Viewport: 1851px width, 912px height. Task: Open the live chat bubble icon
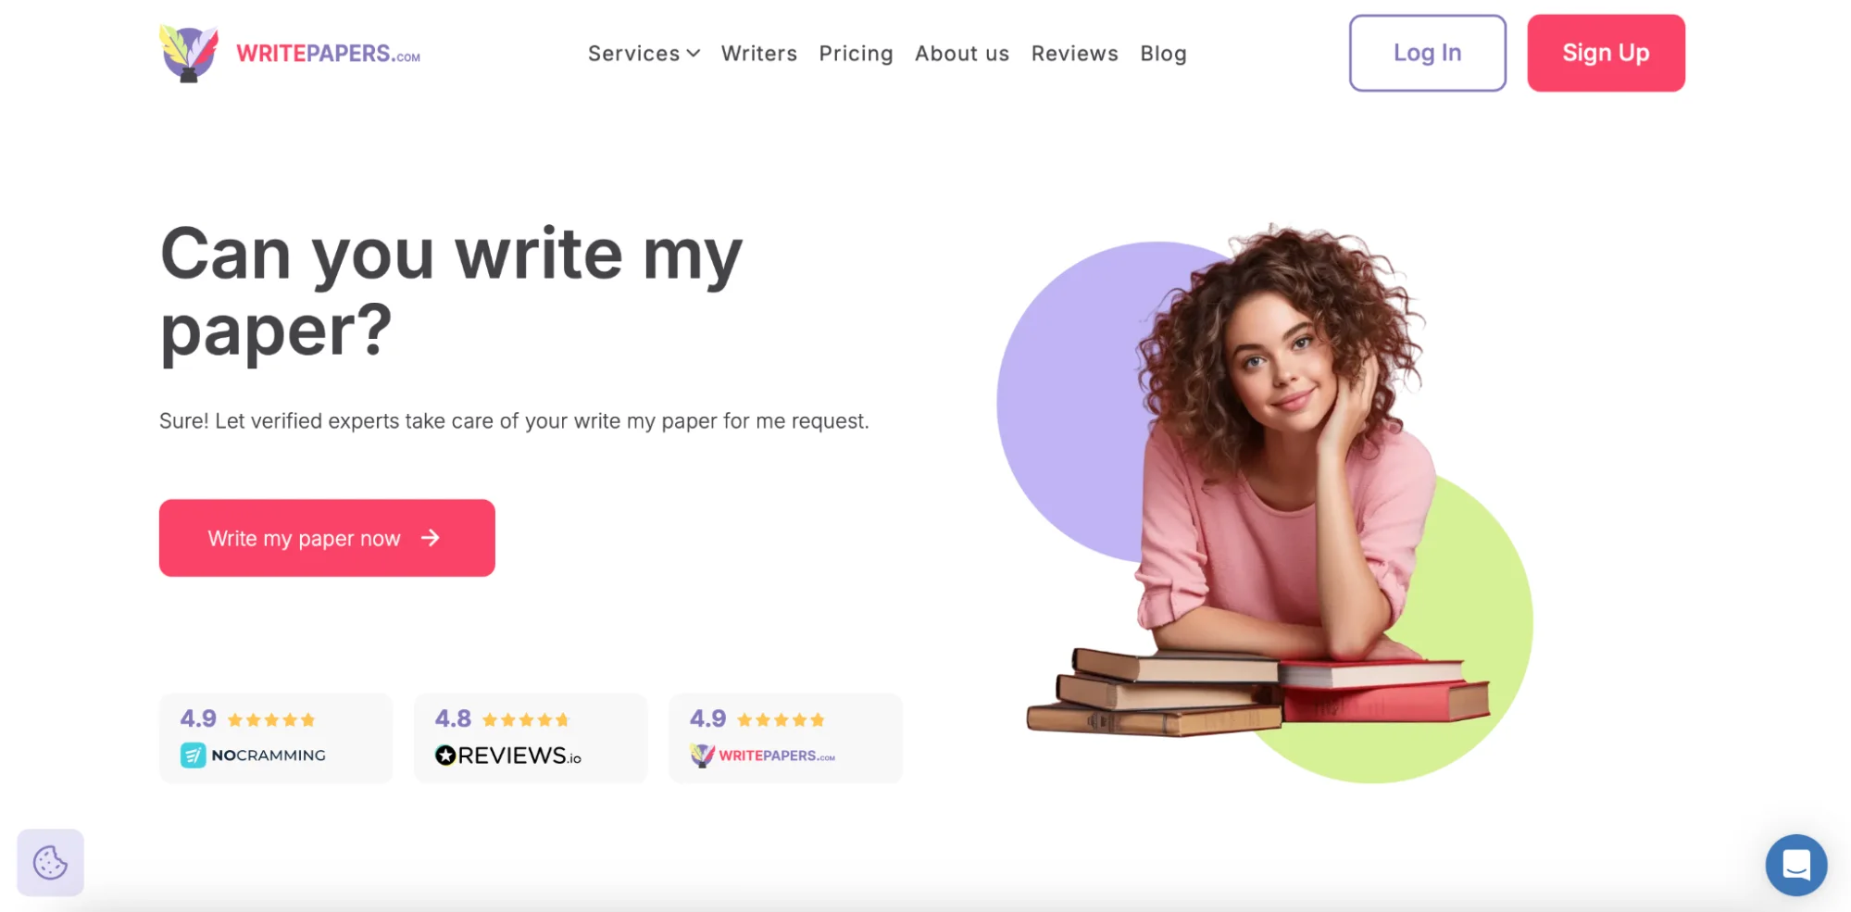pos(1795,865)
